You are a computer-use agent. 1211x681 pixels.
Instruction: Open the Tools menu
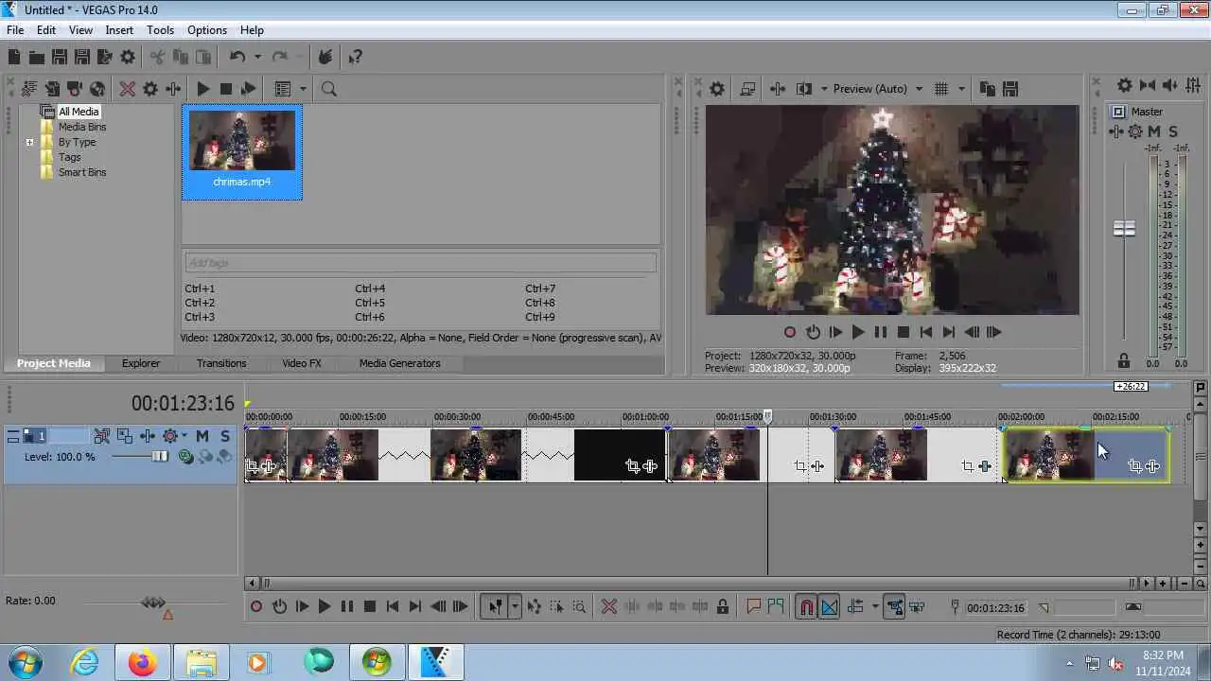pos(161,30)
